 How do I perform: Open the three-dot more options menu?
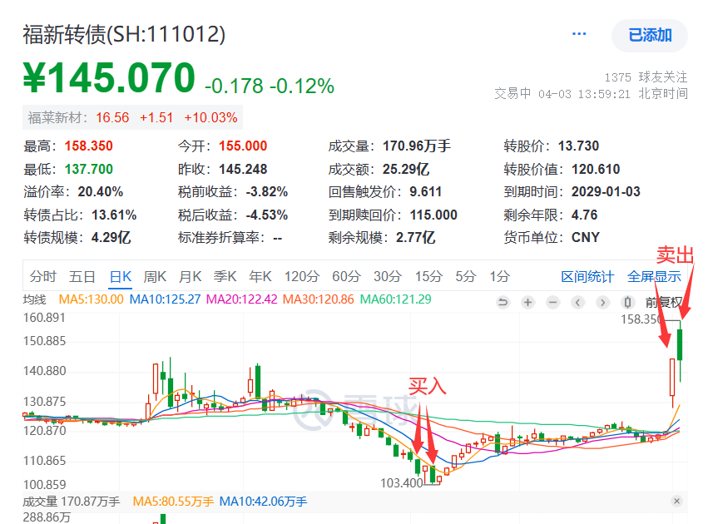point(579,34)
